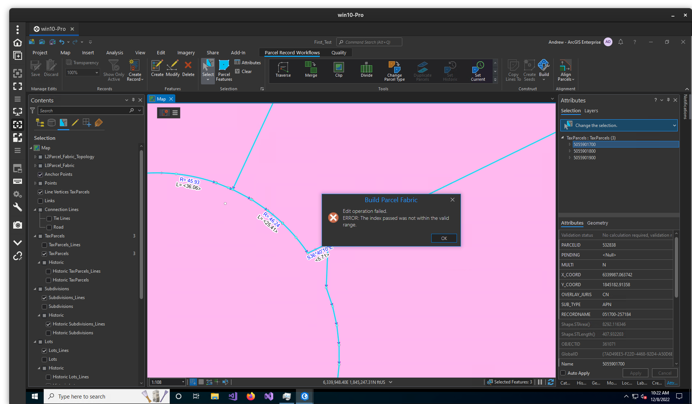This screenshot has height=404, width=692.
Task: Switch Contents to List By Editing
Action: click(75, 123)
